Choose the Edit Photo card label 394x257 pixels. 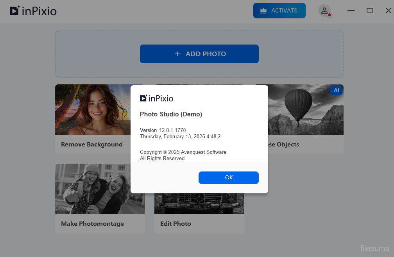[x=176, y=224]
